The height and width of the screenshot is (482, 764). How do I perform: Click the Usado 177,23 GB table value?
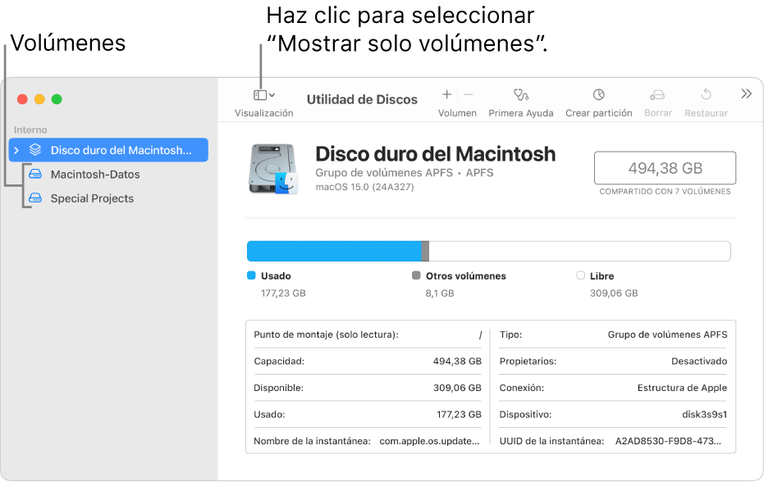(459, 414)
